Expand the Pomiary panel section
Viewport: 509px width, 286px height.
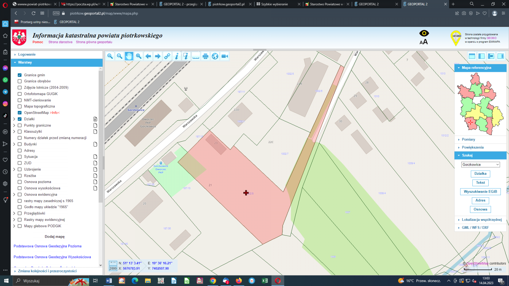pyautogui.click(x=468, y=140)
